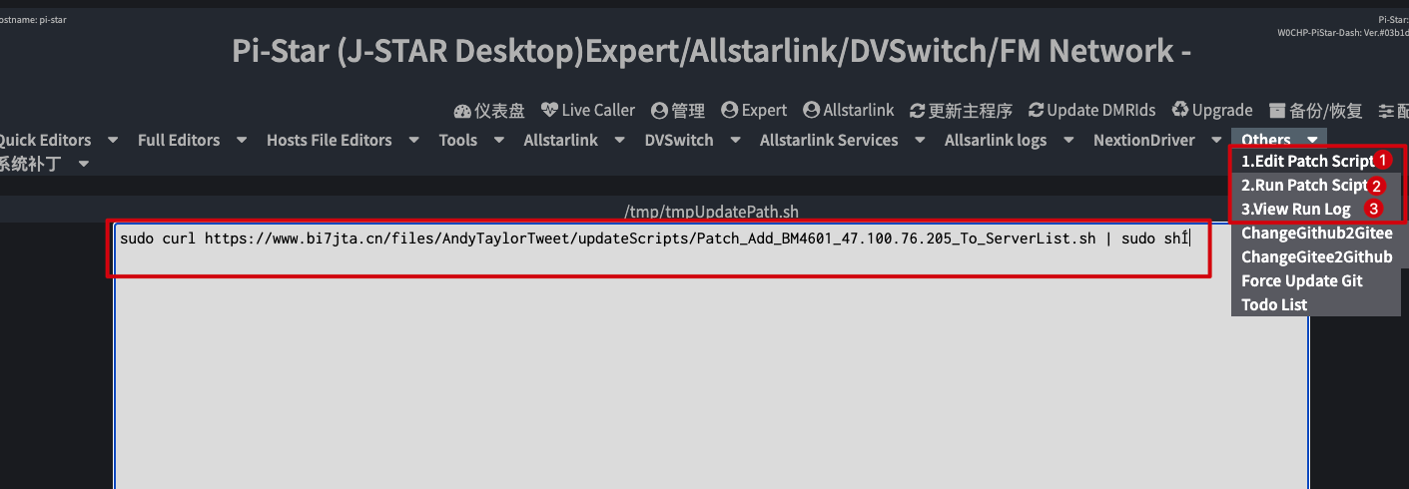Expand arrow next to Quick Editors
The height and width of the screenshot is (489, 1409).
[x=113, y=140]
